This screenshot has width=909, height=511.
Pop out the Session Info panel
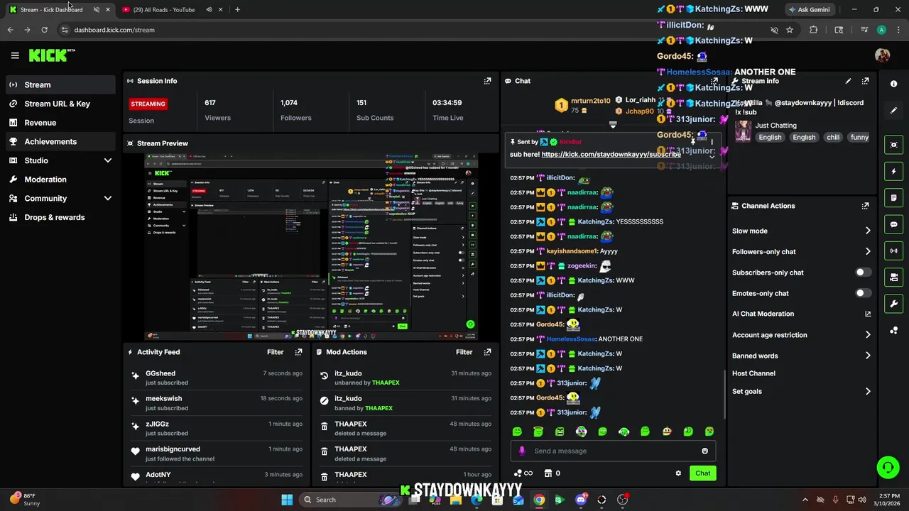[487, 81]
